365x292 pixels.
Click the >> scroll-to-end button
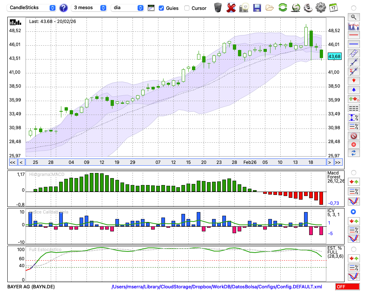(x=338, y=162)
